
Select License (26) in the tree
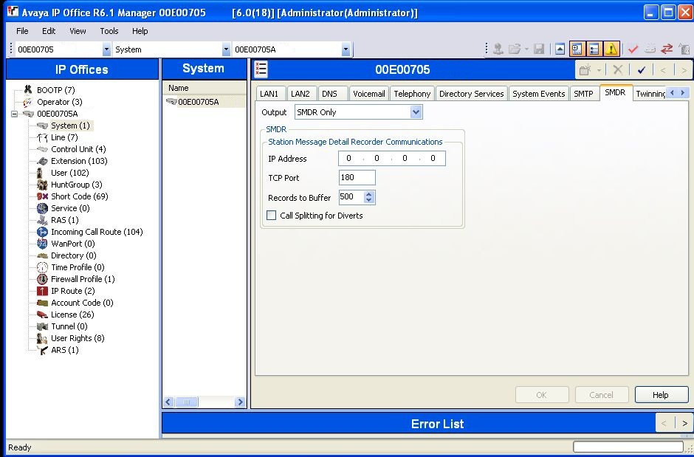tap(72, 315)
